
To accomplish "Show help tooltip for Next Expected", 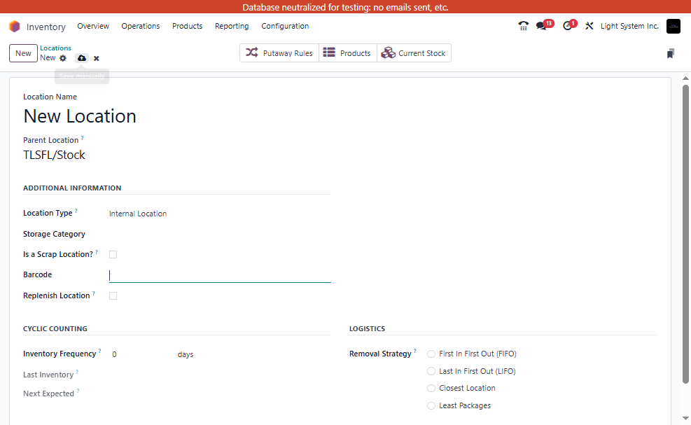I will click(78, 391).
